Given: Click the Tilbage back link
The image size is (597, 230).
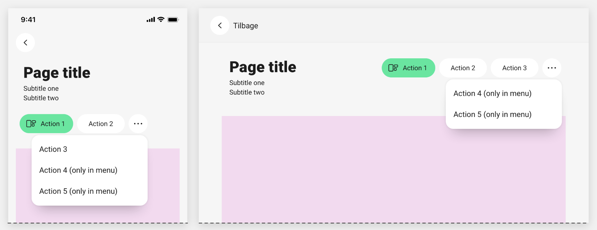Looking at the screenshot, I should 245,25.
